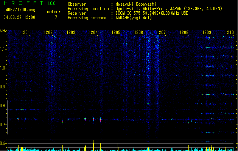
Task: Click the meteor label
Action: pyautogui.click(x=54, y=12)
